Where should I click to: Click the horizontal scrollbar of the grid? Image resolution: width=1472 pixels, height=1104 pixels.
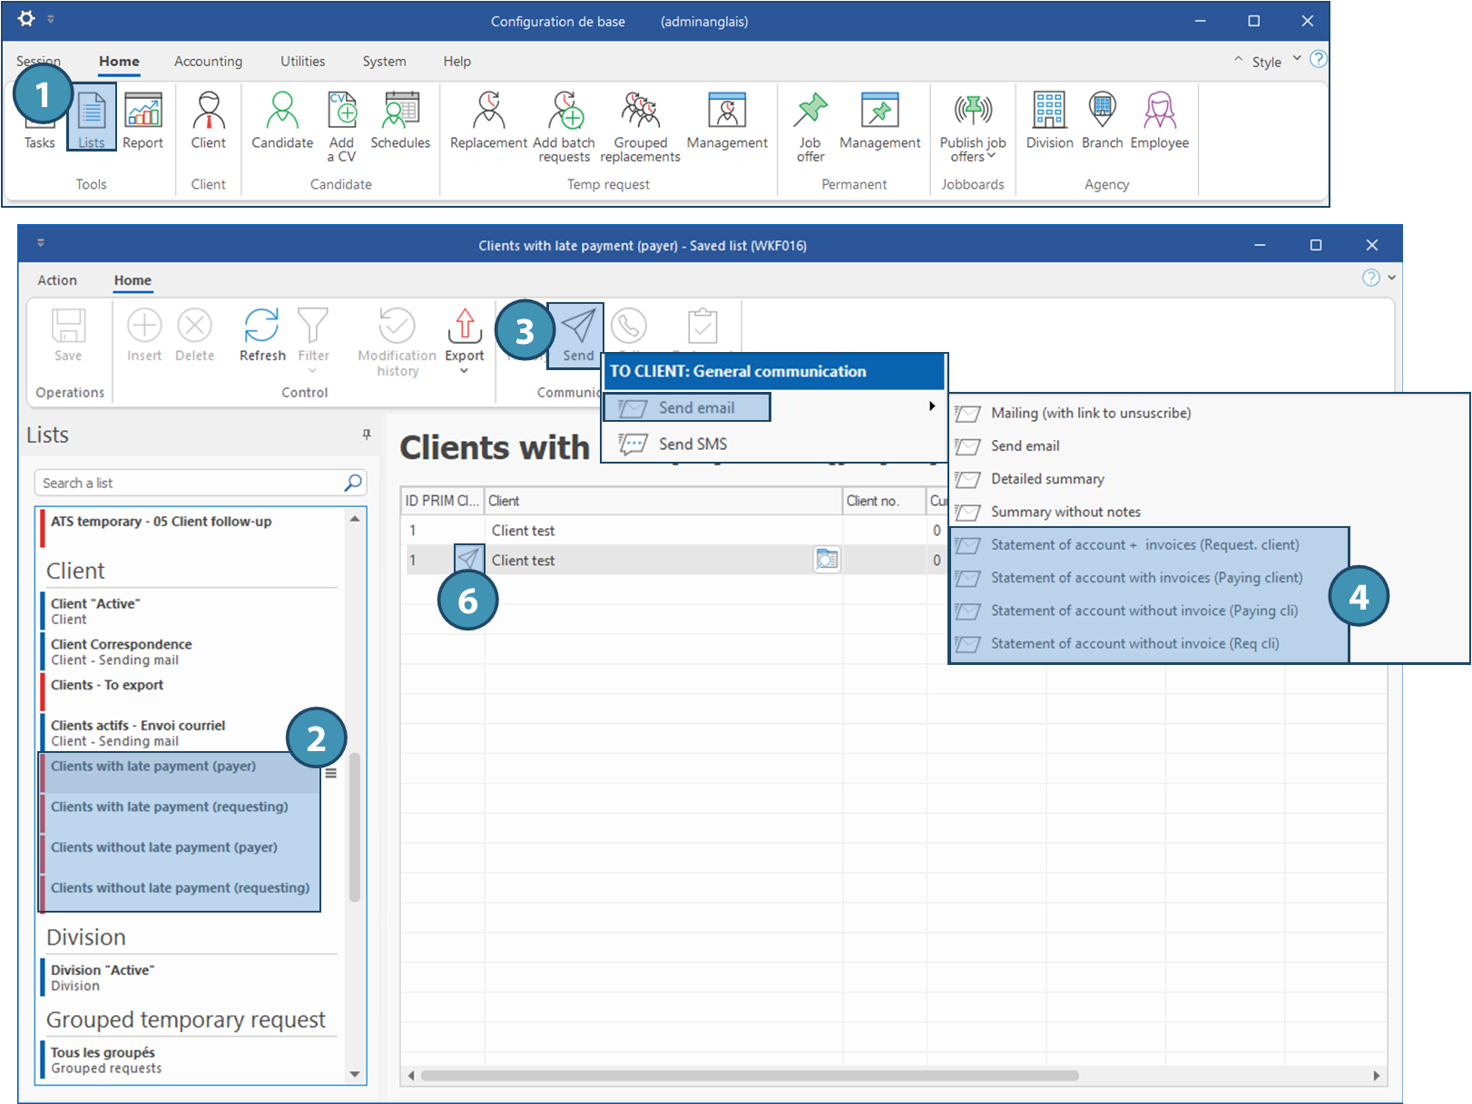749,1076
